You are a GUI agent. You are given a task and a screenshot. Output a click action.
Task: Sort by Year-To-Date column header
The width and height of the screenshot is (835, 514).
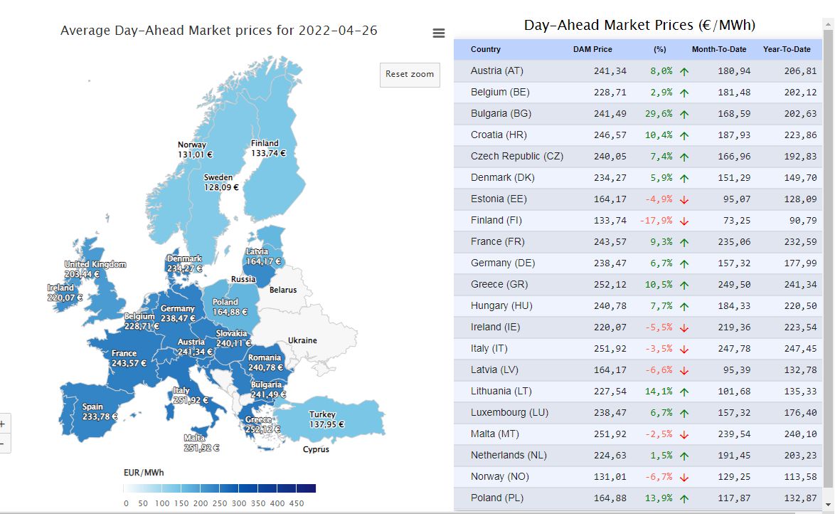coord(787,50)
